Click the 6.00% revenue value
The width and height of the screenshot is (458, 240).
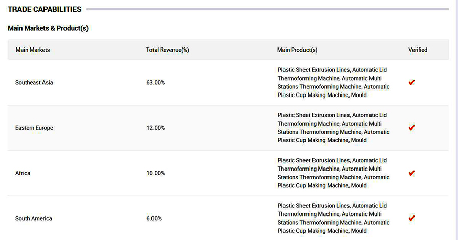click(154, 218)
